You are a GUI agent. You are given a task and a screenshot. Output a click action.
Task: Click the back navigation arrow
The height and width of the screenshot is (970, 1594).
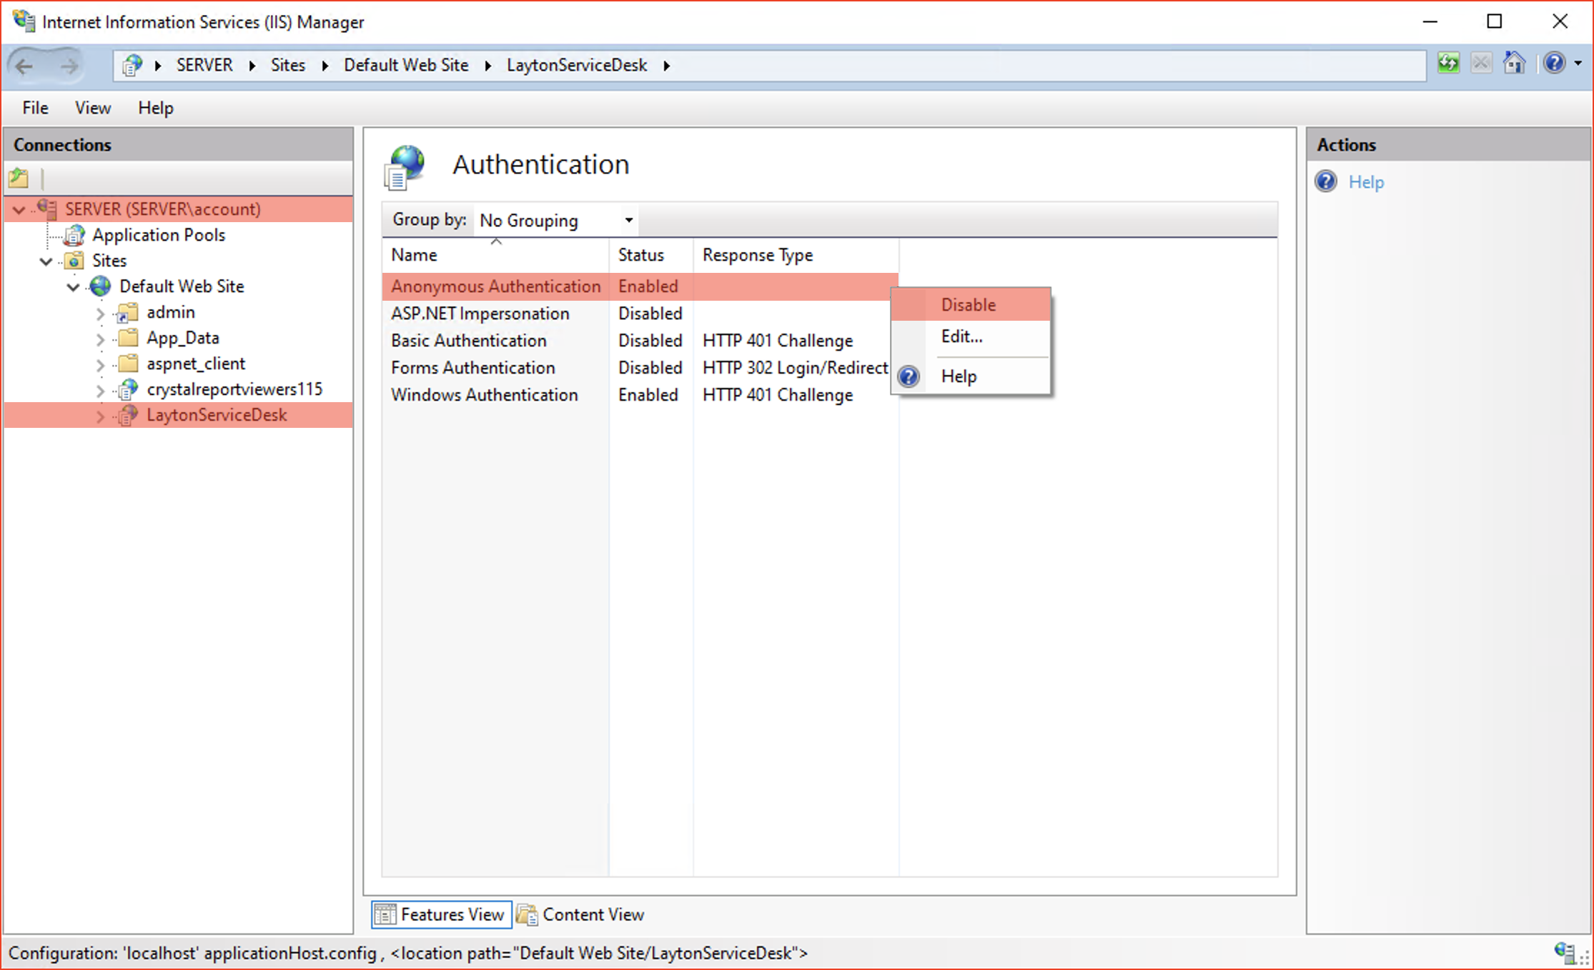pyautogui.click(x=24, y=66)
